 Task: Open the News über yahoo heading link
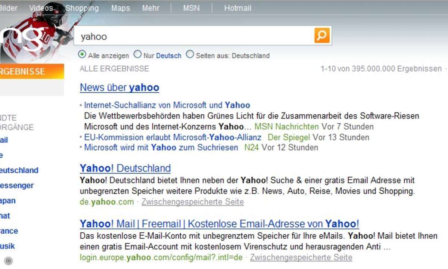pyautogui.click(x=119, y=87)
